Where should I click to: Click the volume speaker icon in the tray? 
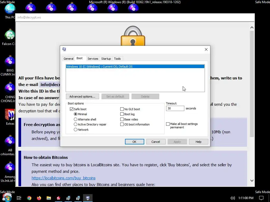[x=233, y=198]
